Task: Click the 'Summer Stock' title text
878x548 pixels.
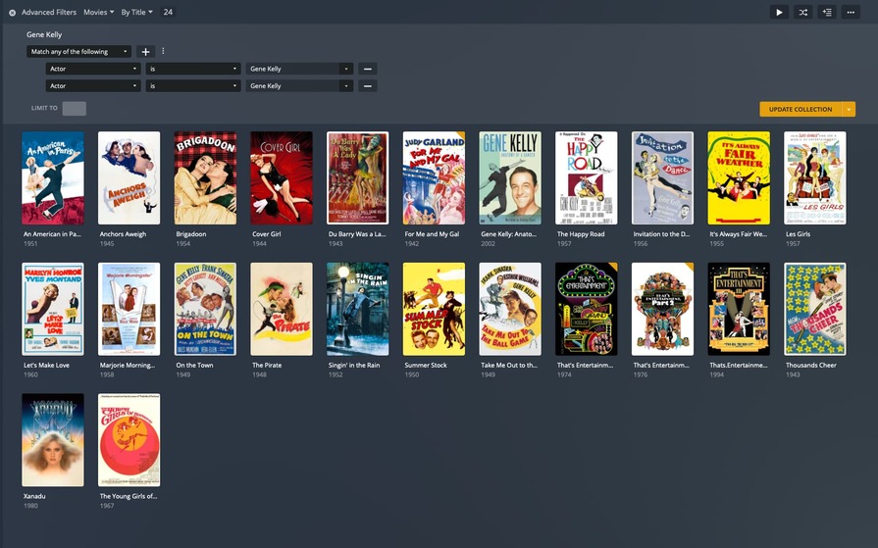Action: (426, 365)
